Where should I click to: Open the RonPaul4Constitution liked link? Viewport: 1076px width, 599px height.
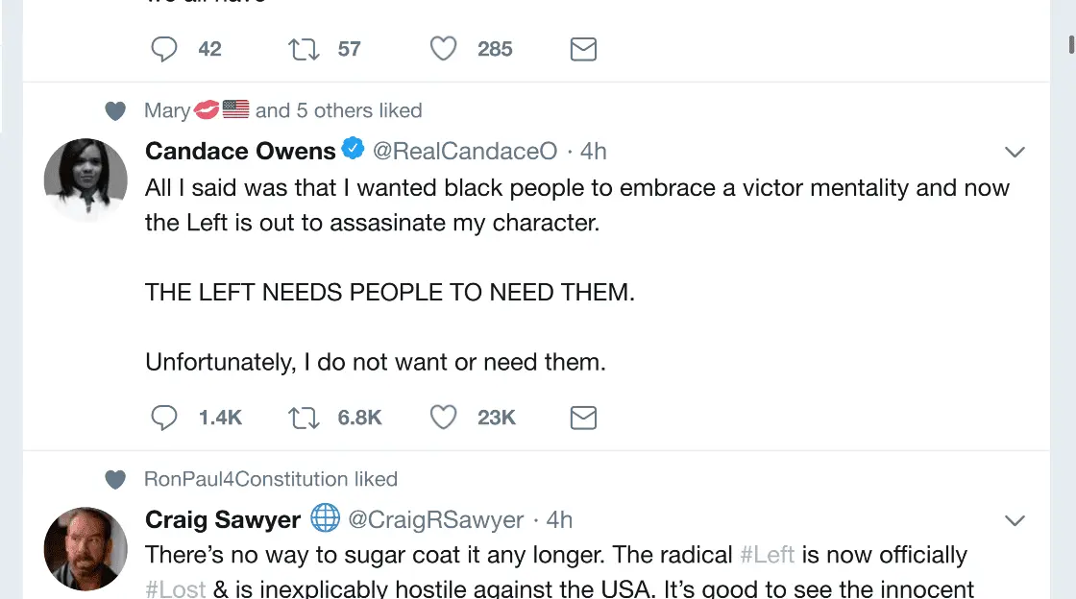tap(246, 479)
